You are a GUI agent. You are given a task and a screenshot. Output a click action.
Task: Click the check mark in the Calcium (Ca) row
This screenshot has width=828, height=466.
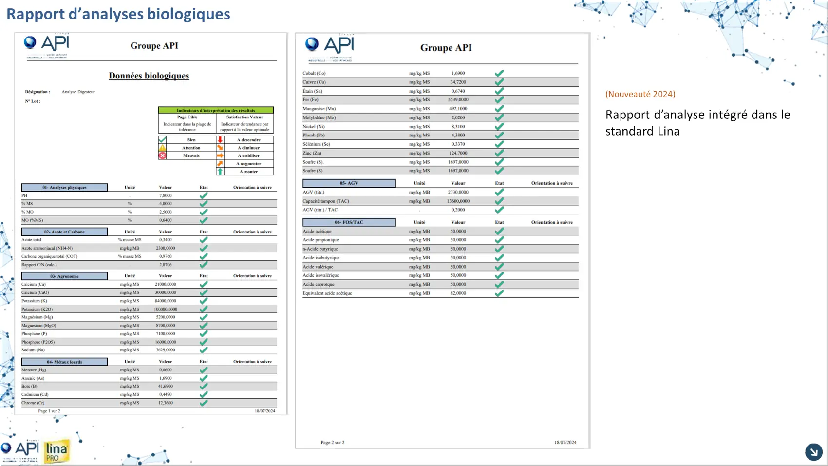pos(204,284)
